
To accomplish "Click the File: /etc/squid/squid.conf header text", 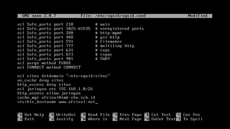I will click(x=114, y=16).
